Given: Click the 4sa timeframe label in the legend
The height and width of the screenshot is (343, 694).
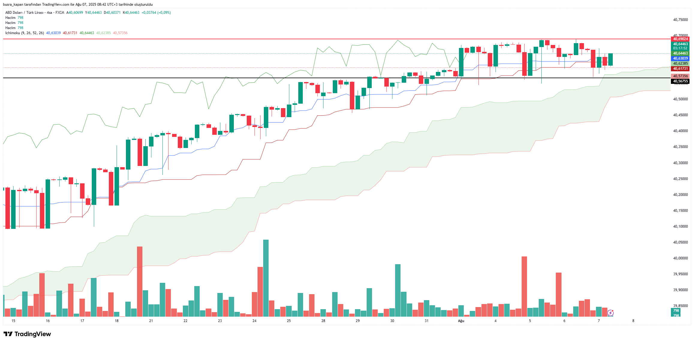Looking at the screenshot, I should pyautogui.click(x=49, y=13).
